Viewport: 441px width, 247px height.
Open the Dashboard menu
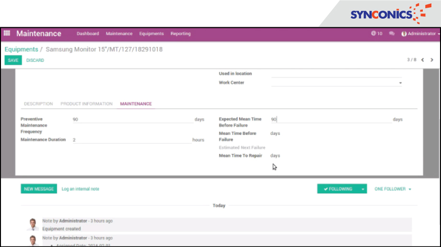click(x=88, y=34)
